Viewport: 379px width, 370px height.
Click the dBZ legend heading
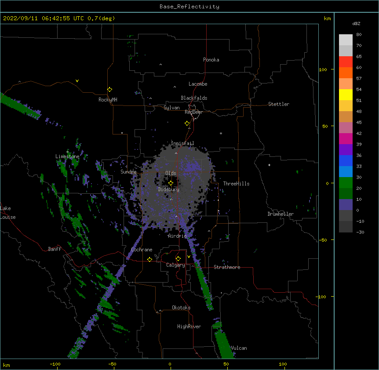click(356, 23)
